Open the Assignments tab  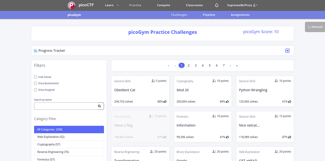coord(240,15)
